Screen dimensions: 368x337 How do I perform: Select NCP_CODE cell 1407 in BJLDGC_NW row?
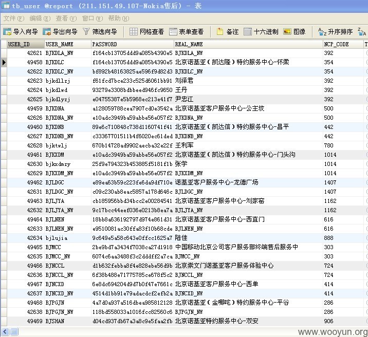(343, 192)
